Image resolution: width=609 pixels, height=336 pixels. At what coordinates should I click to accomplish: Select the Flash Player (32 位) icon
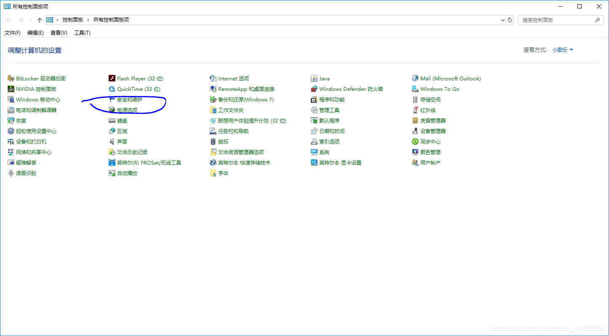click(112, 78)
